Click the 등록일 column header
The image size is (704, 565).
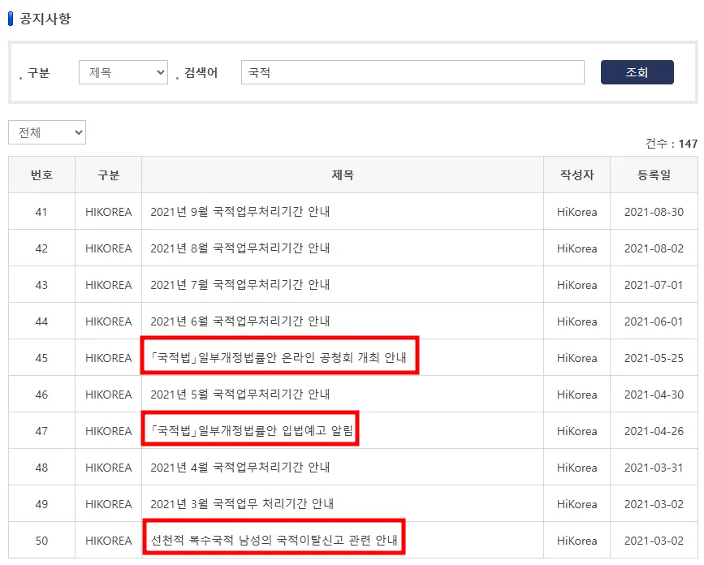tap(654, 175)
